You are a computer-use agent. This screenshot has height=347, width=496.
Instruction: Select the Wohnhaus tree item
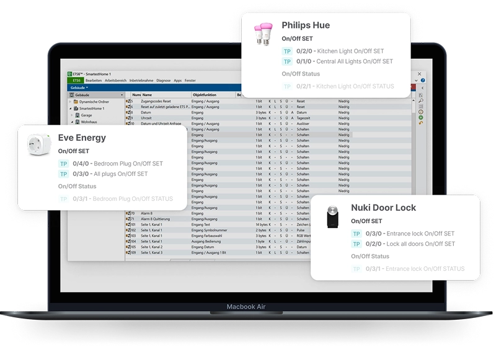click(89, 122)
